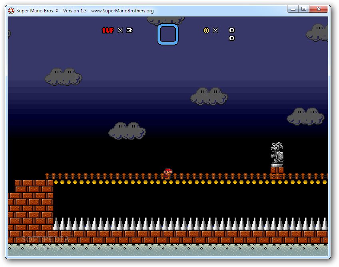The width and height of the screenshot is (339, 267).
Task: Maximize the Super Mario Bros. X window
Action: pos(304,9)
